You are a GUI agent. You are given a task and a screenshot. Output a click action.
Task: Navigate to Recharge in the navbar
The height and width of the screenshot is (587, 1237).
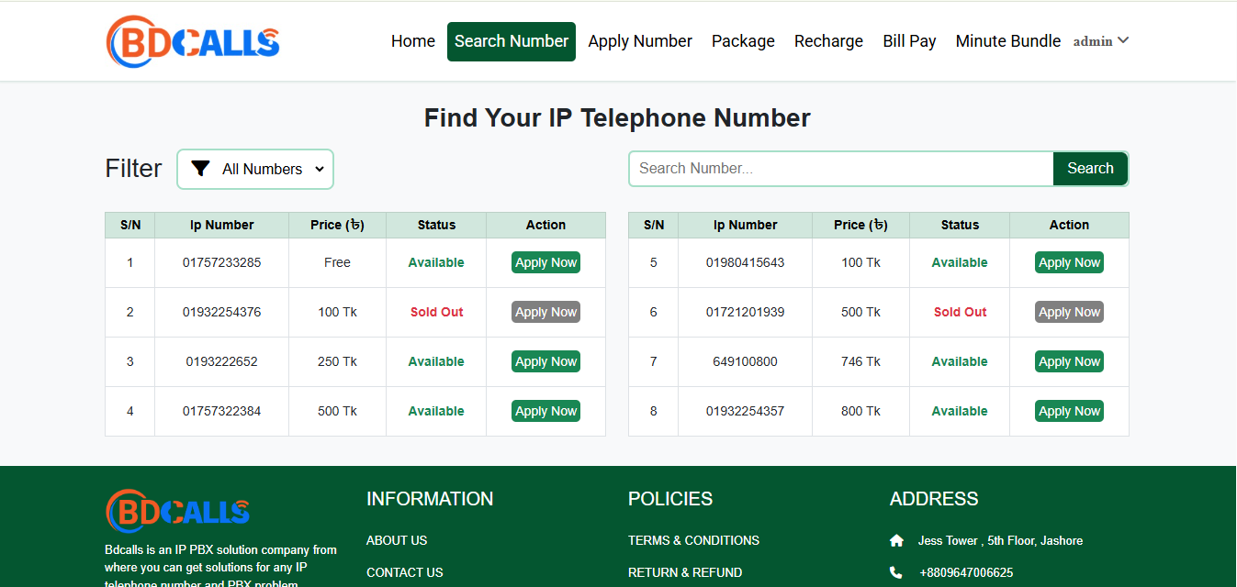point(828,41)
